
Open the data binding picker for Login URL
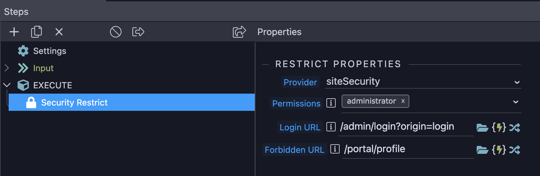499,127
